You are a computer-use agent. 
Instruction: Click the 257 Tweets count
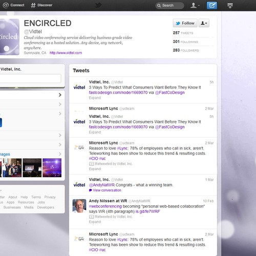[183, 33]
